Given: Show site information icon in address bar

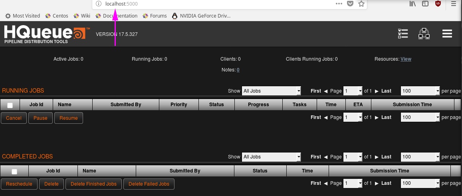Looking at the screenshot, I should tap(99, 4).
